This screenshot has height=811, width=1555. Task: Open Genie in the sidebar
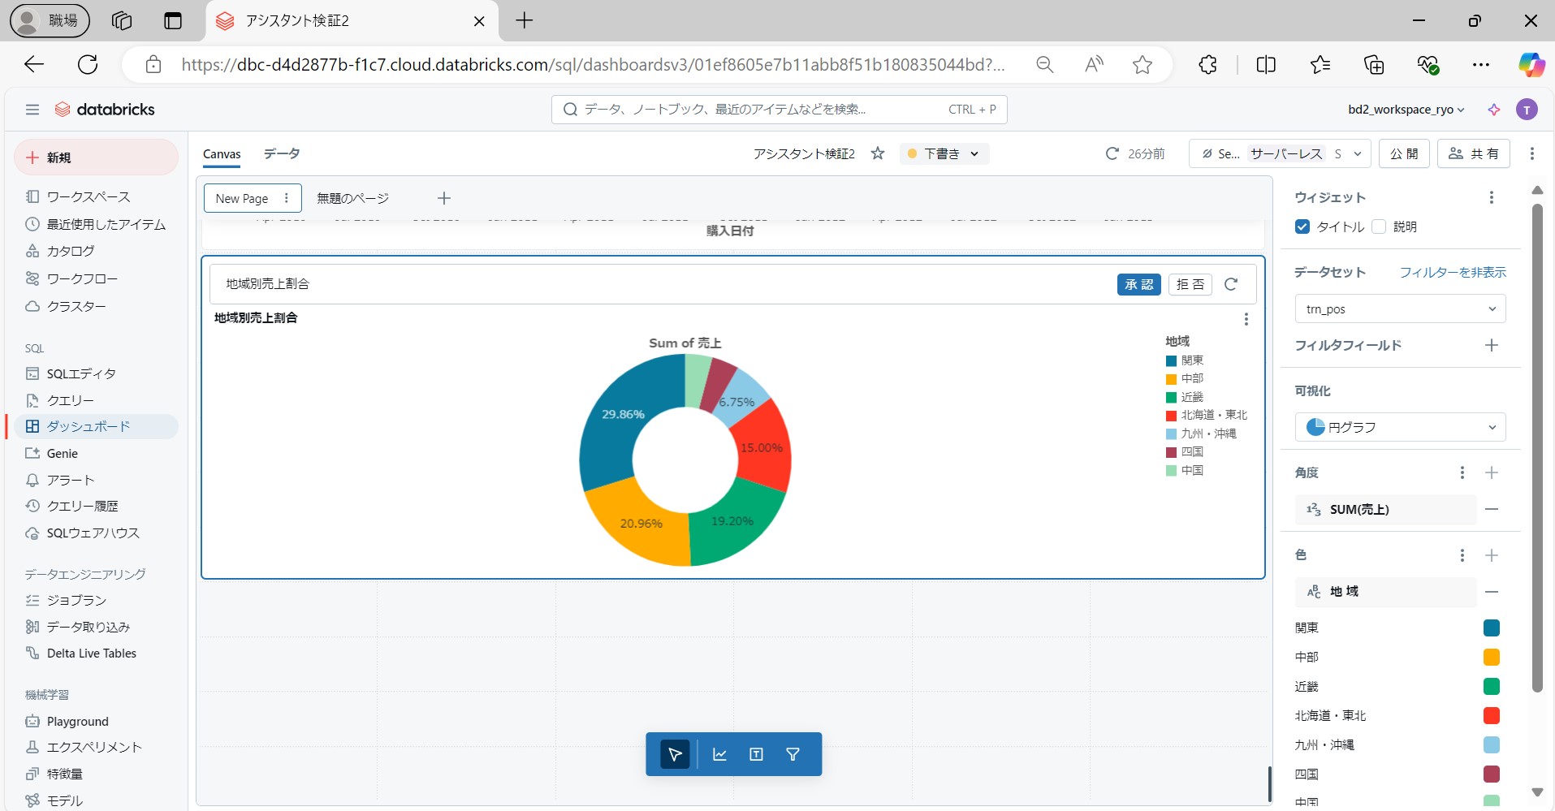point(63,453)
